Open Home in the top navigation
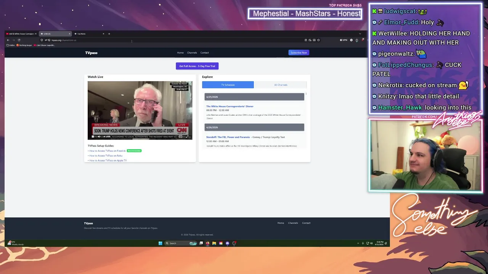 tap(180, 53)
